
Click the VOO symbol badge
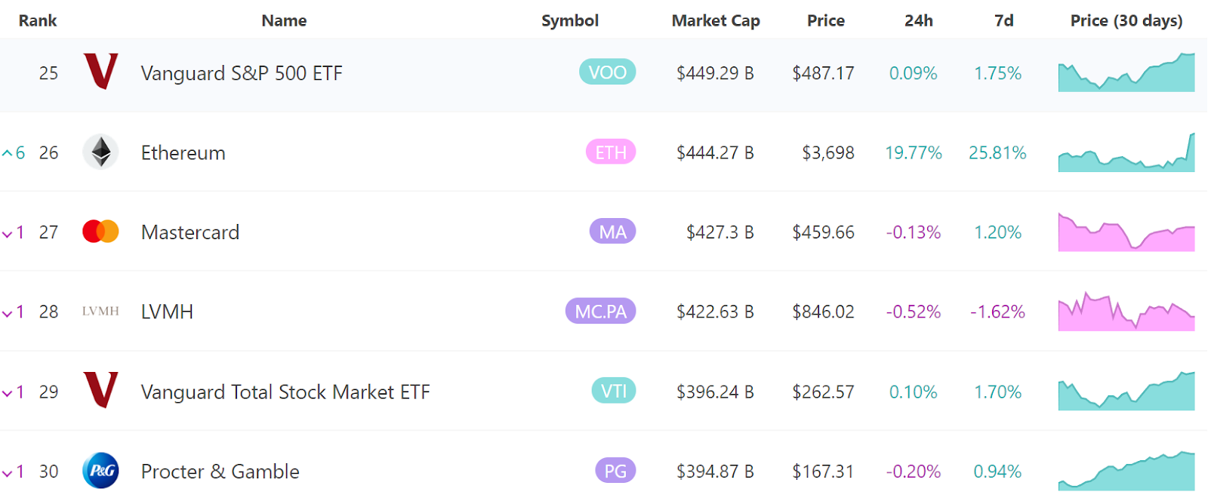coord(608,72)
